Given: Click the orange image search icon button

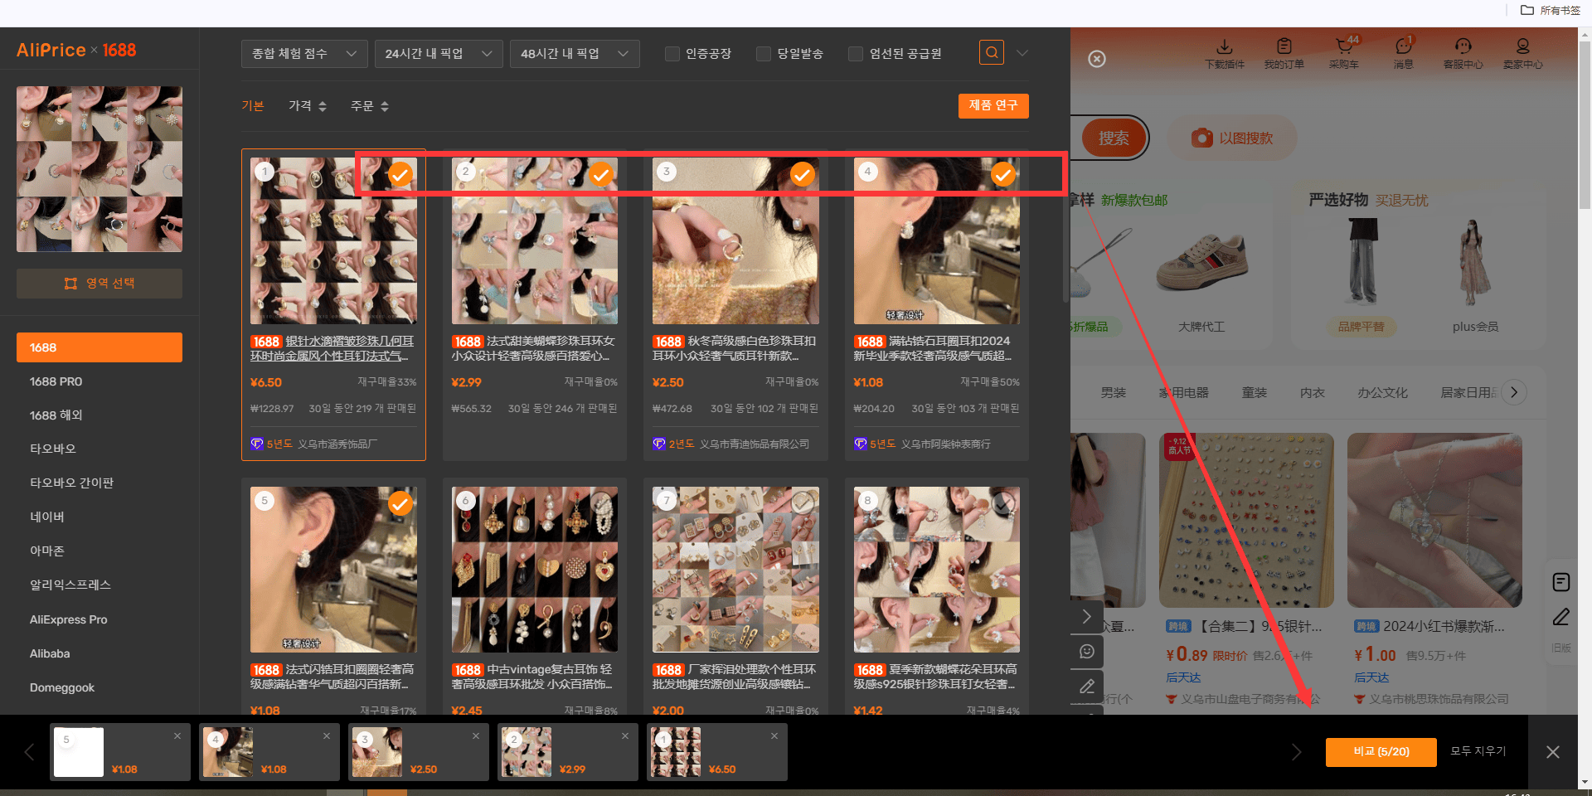Looking at the screenshot, I should [x=992, y=53].
